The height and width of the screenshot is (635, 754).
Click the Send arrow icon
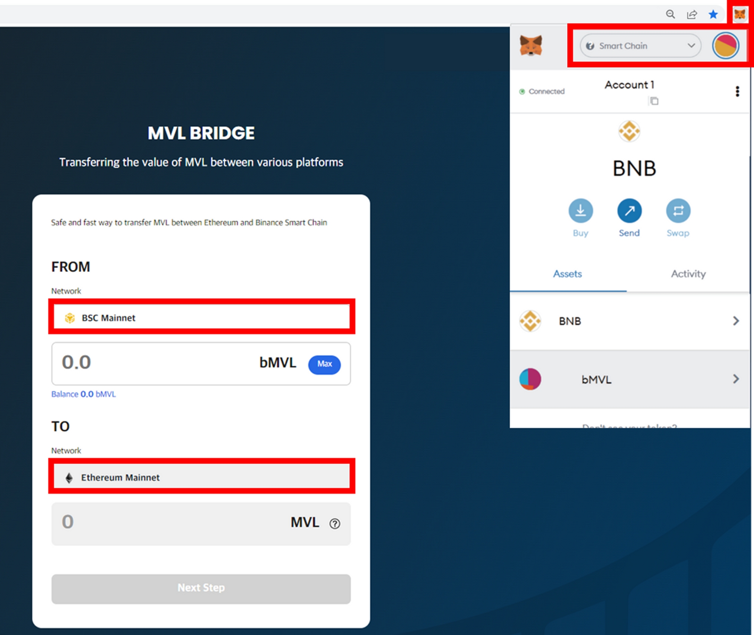[629, 210]
